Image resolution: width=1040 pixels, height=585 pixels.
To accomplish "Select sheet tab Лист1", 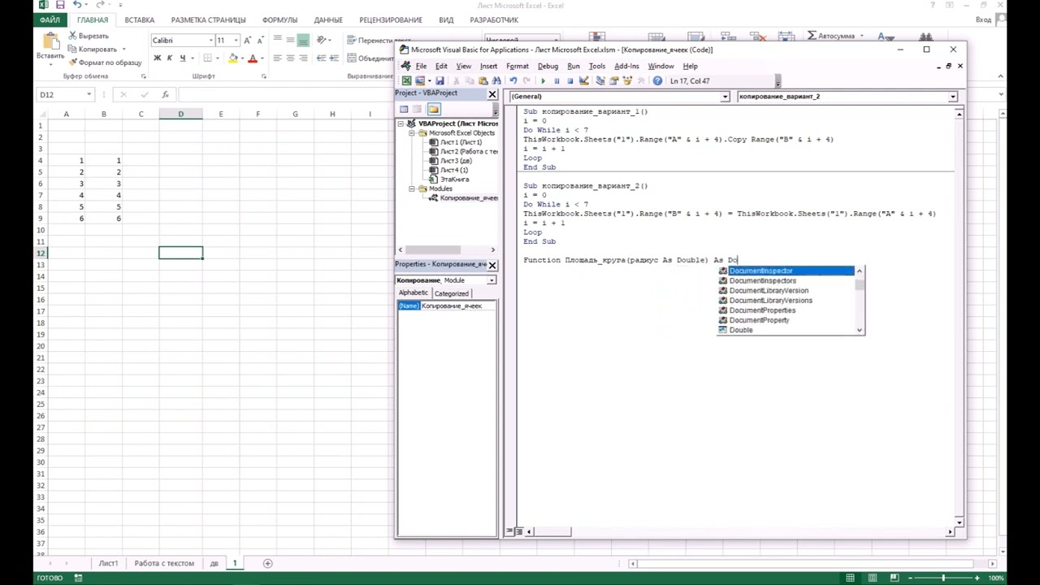I will 108,563.
